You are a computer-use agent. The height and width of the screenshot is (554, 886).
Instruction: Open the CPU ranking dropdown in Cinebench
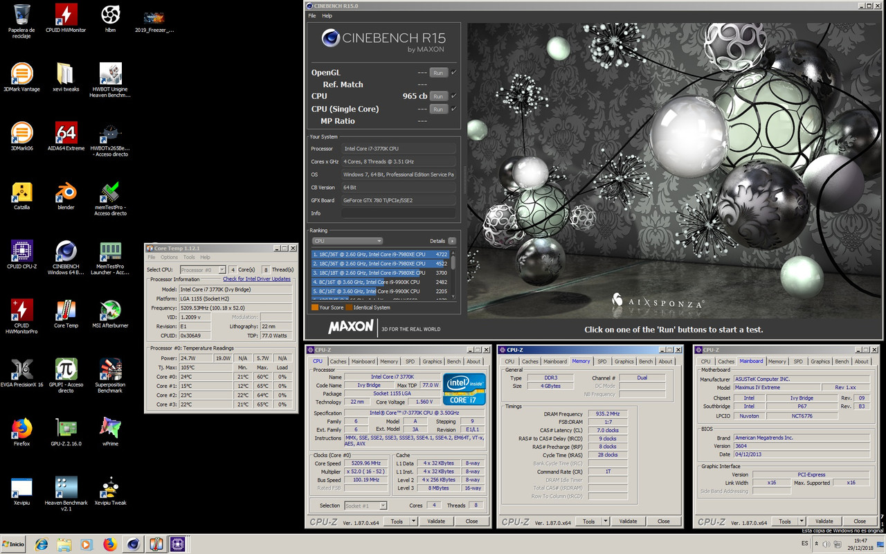(x=347, y=241)
